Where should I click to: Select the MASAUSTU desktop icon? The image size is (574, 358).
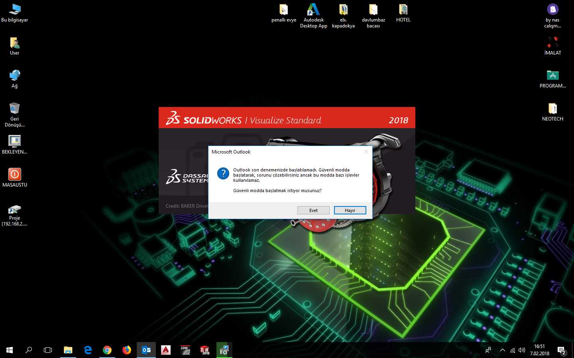[15, 178]
